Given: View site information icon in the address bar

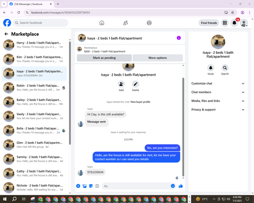Looking at the screenshot, I should point(27,13).
